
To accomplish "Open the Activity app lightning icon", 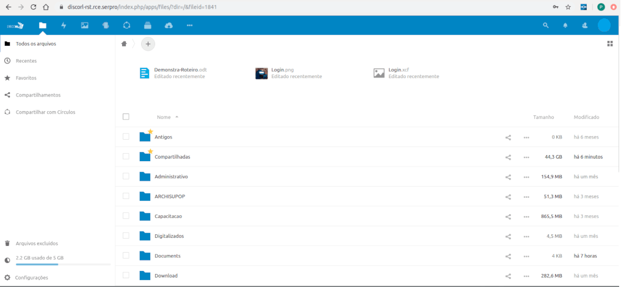I will coord(64,26).
